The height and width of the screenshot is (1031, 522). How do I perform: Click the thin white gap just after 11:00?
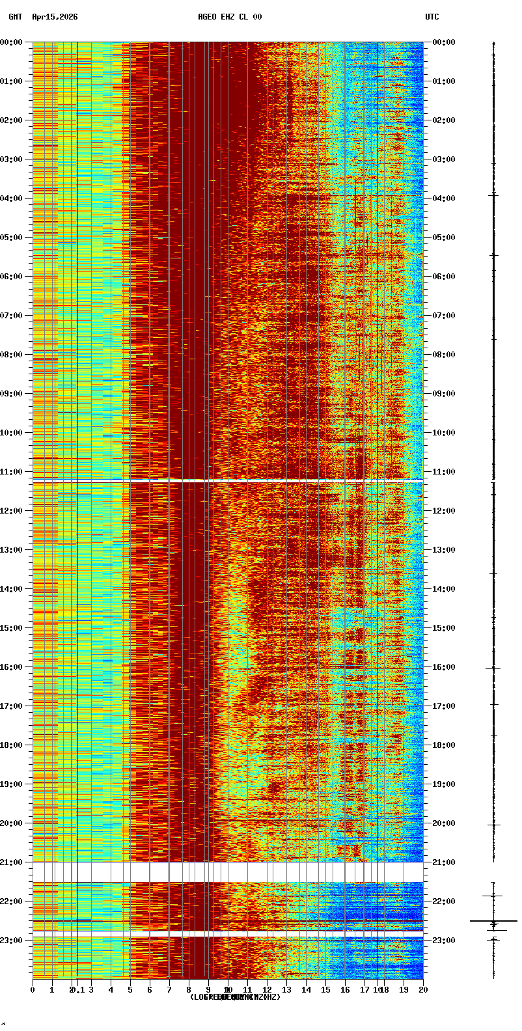coord(228,480)
